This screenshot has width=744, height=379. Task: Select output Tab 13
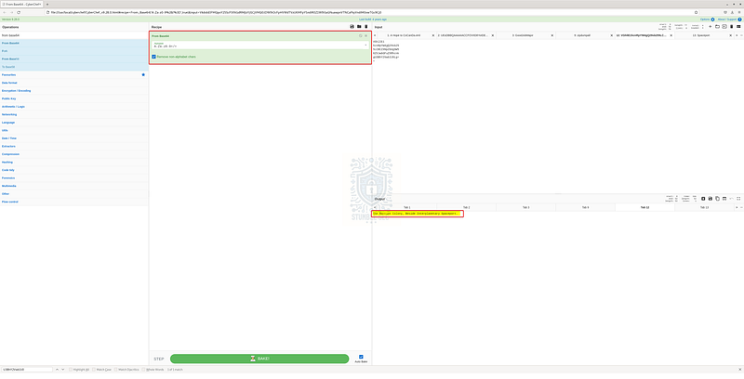coord(704,207)
